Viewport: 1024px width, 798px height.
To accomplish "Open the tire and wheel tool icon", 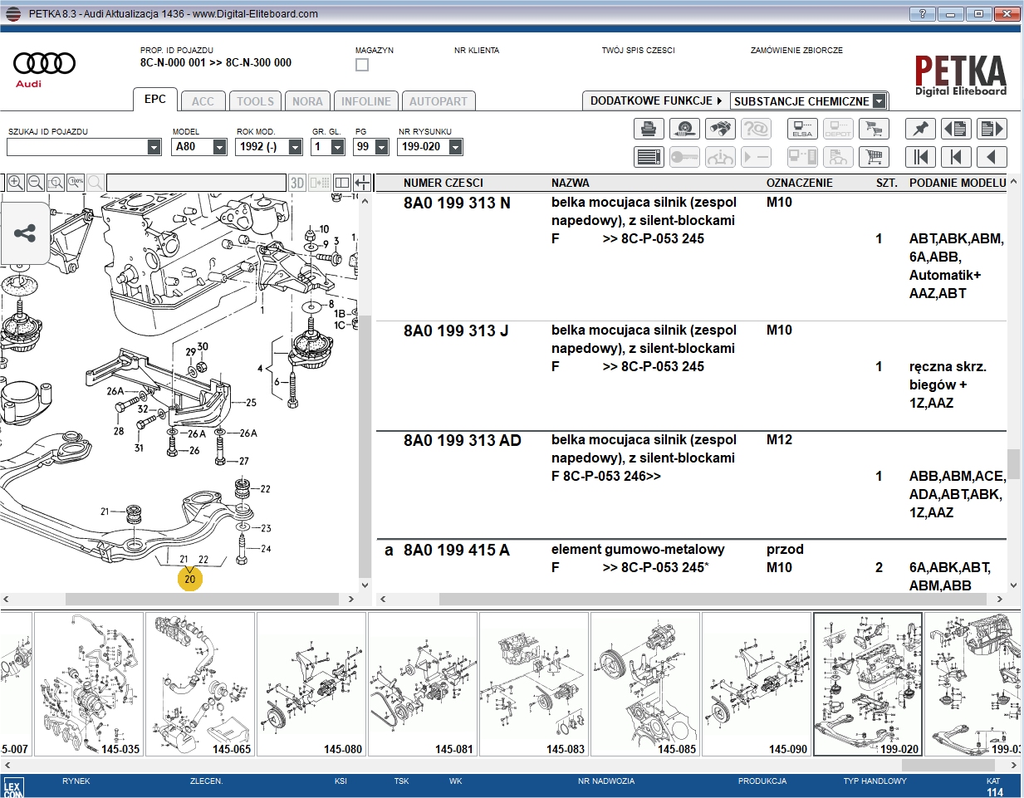I will [684, 129].
